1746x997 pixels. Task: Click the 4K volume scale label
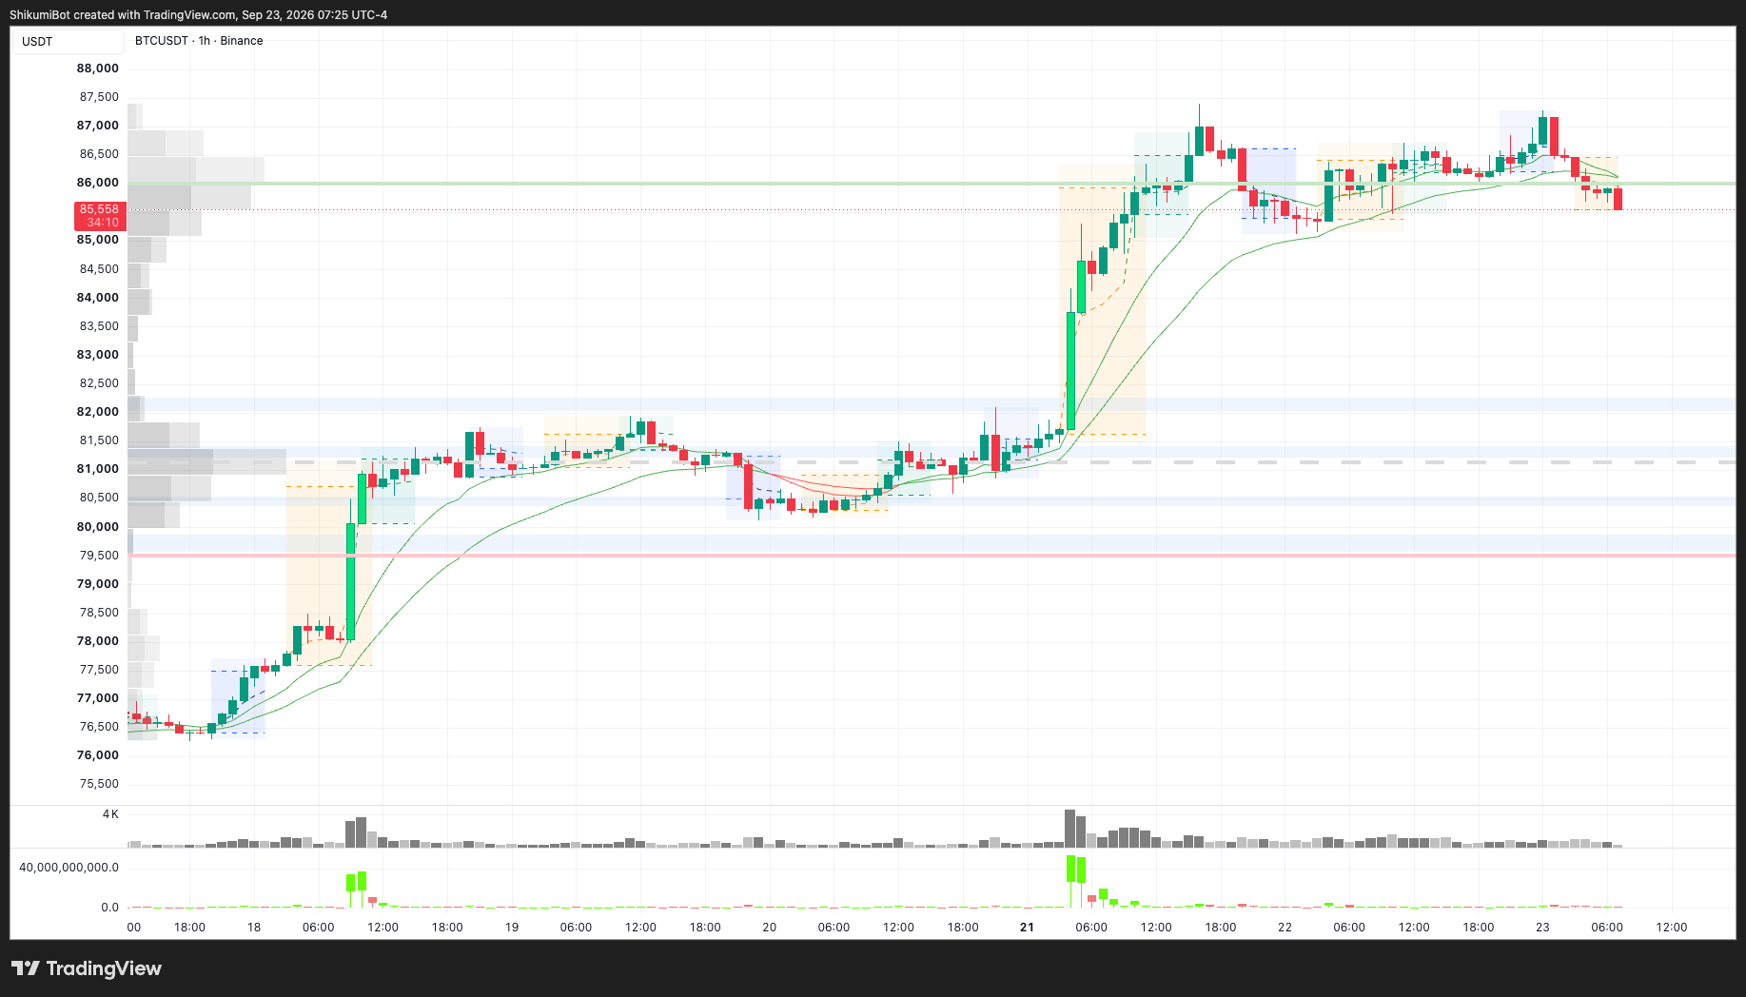click(110, 814)
